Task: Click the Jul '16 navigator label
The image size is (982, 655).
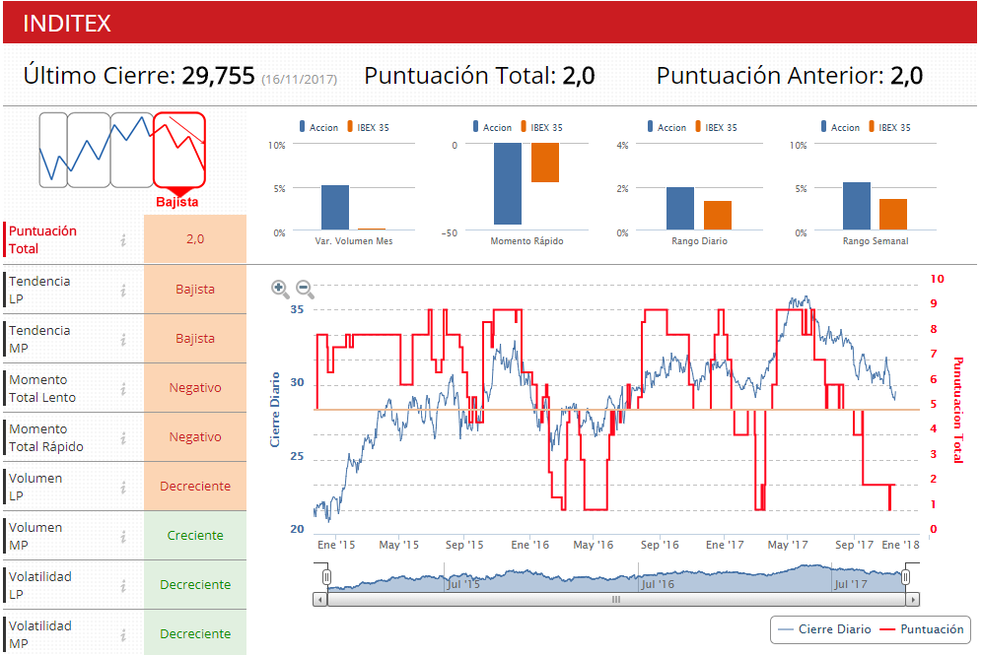Action: [x=658, y=584]
